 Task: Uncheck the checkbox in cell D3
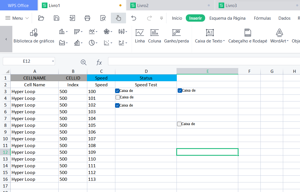(x=118, y=91)
